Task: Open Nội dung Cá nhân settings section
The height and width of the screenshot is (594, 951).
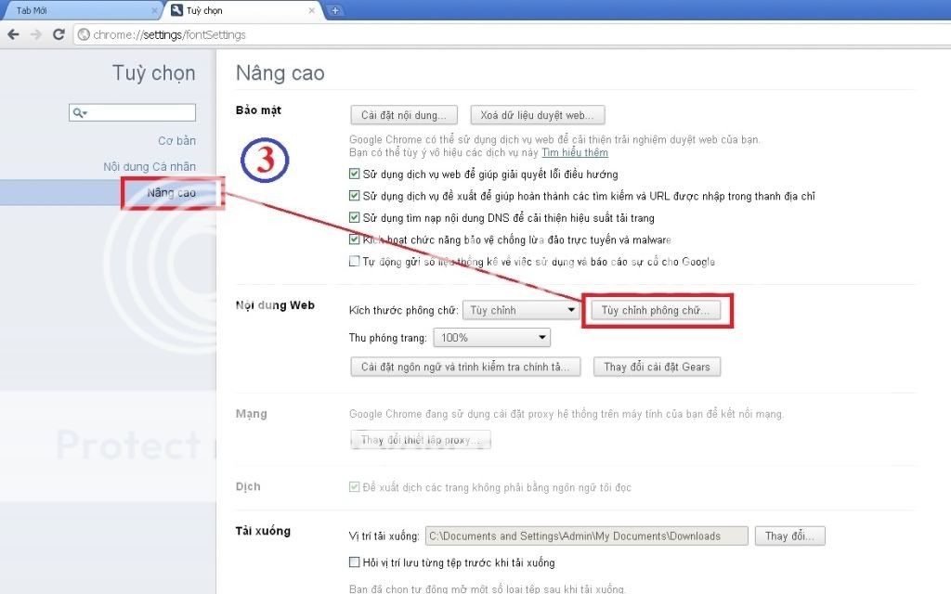Action: click(x=149, y=167)
